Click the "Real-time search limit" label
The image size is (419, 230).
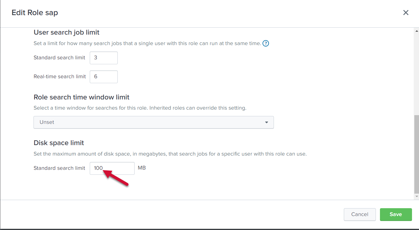[x=60, y=77]
